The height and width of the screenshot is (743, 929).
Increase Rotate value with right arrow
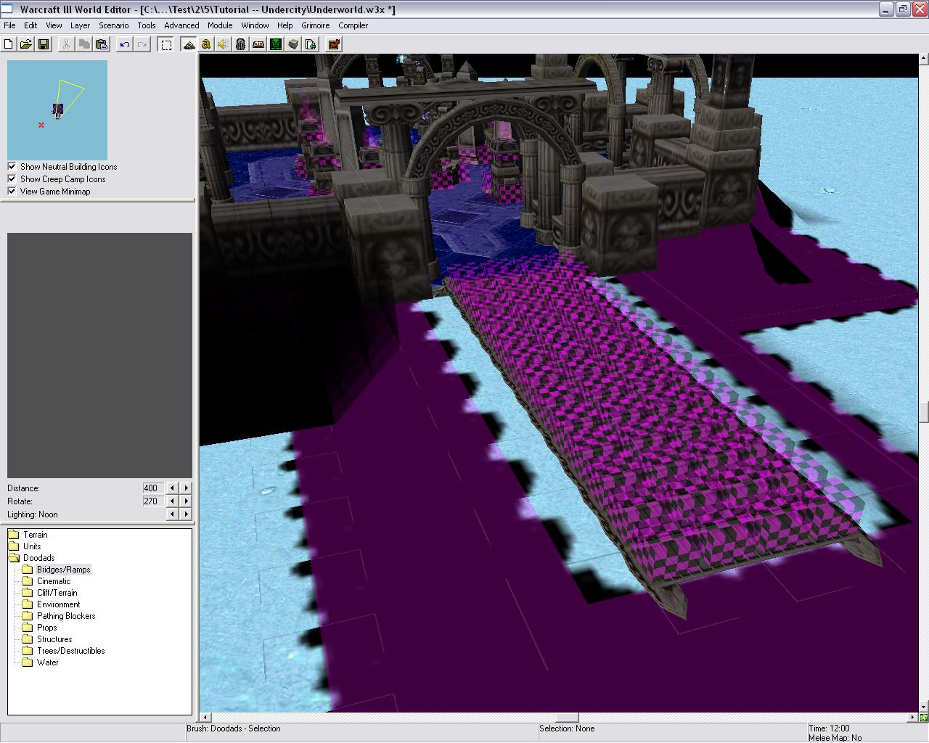(x=186, y=501)
